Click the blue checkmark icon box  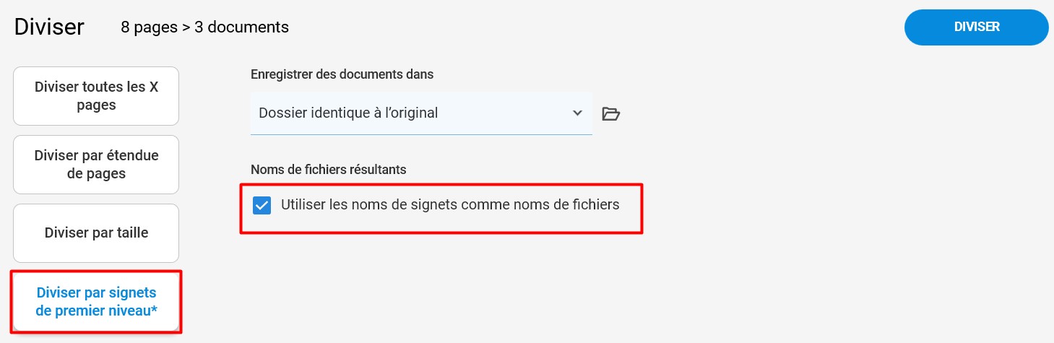262,206
